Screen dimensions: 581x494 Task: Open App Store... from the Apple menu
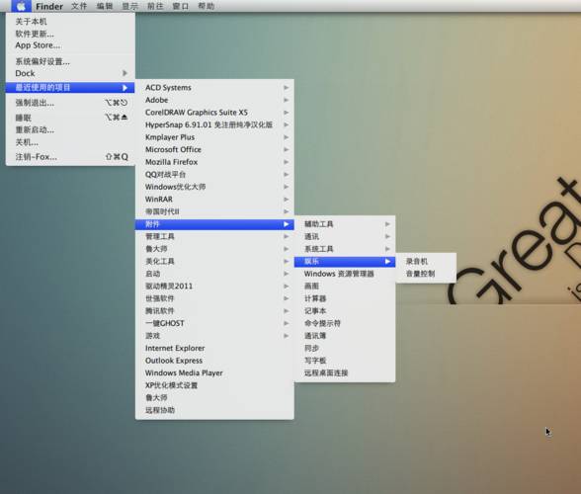(x=70, y=45)
